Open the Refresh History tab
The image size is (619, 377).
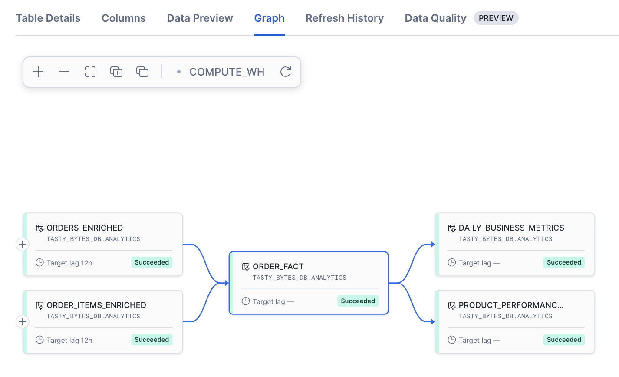coord(344,18)
